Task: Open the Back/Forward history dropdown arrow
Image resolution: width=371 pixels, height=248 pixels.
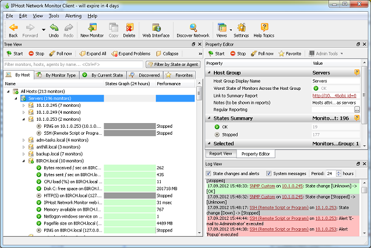Action: (x=44, y=30)
